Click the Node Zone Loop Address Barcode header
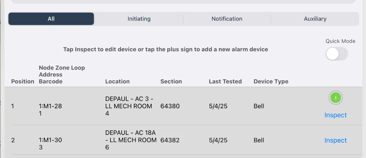366x158 pixels. [62, 75]
